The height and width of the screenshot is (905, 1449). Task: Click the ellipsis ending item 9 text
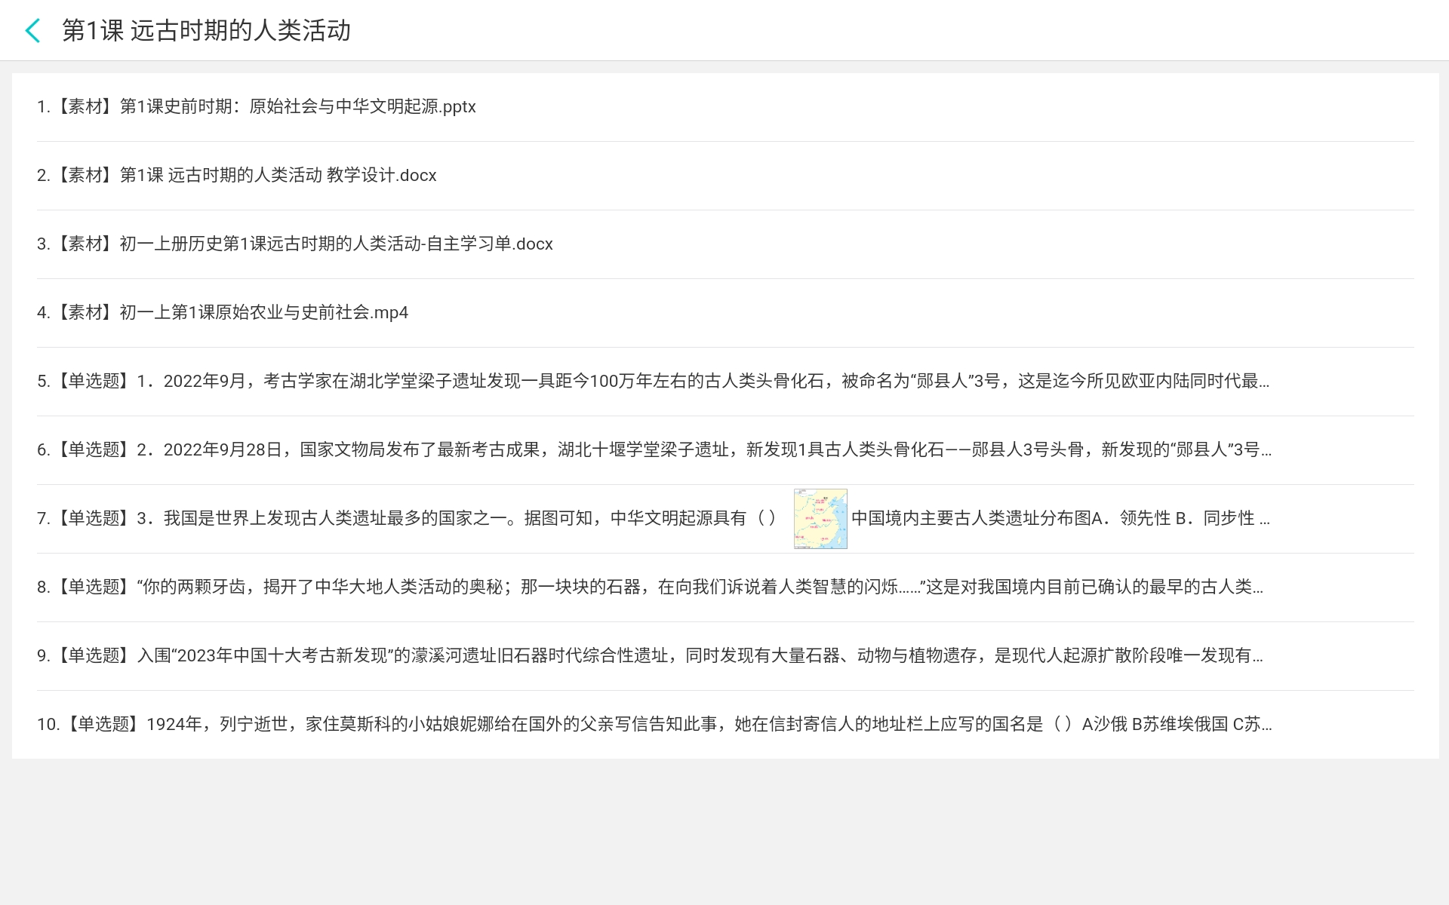(1257, 658)
